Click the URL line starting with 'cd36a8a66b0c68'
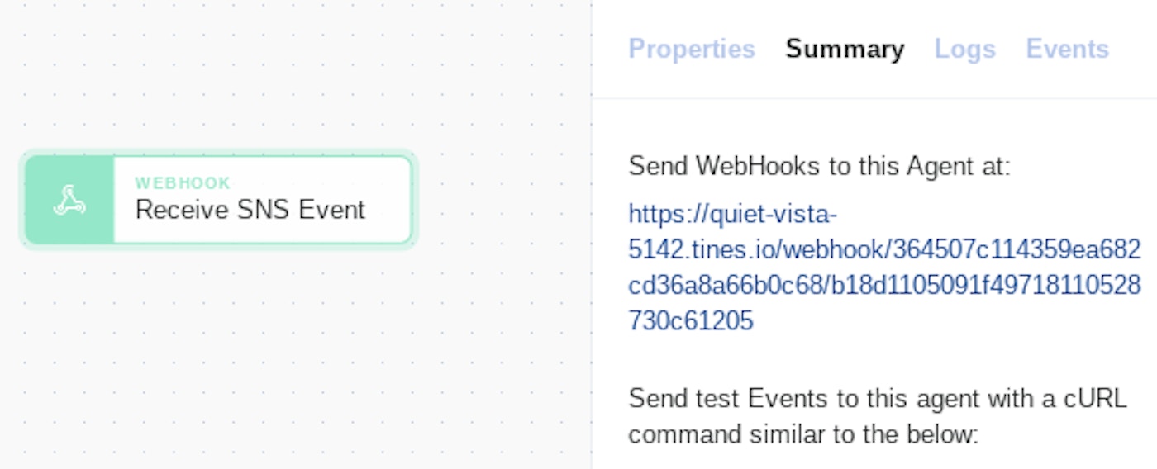 pyautogui.click(x=883, y=285)
